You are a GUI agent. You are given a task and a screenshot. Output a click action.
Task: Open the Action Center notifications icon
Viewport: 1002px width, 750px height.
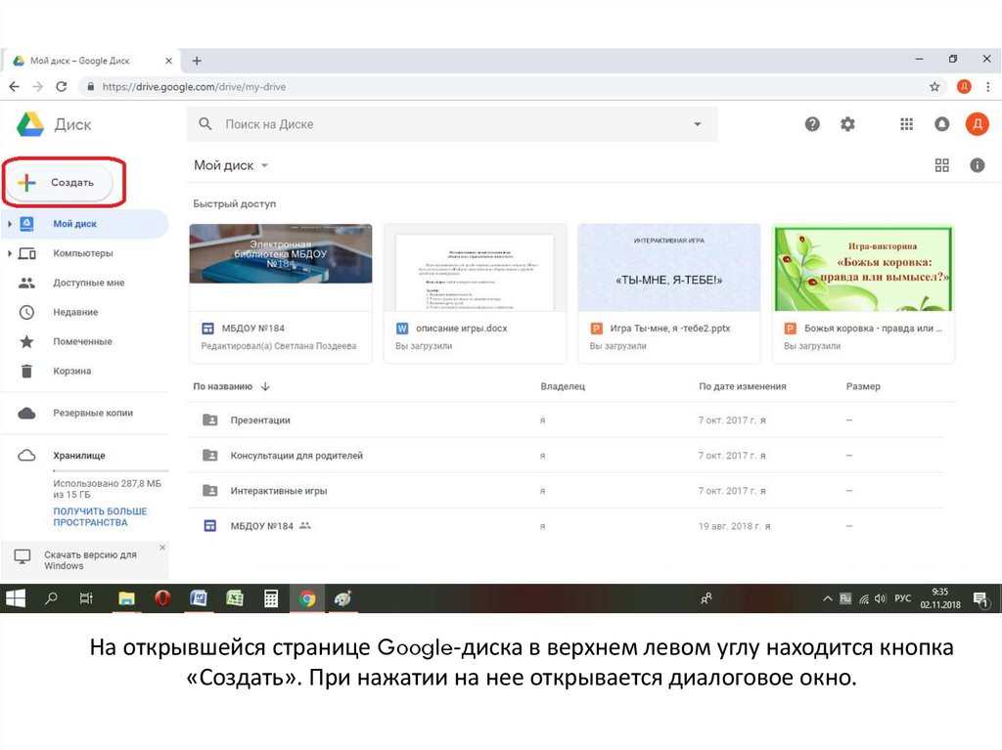point(980,599)
